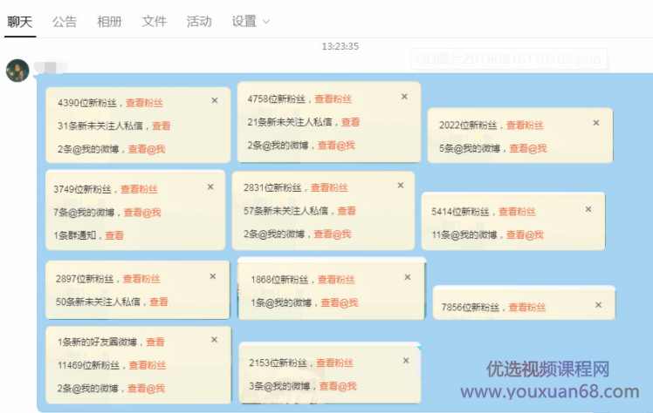Viewport: 653px width, 413px height.
Task: Click 查看粉丝 next to 5414位新粉丝
Action: click(x=517, y=212)
